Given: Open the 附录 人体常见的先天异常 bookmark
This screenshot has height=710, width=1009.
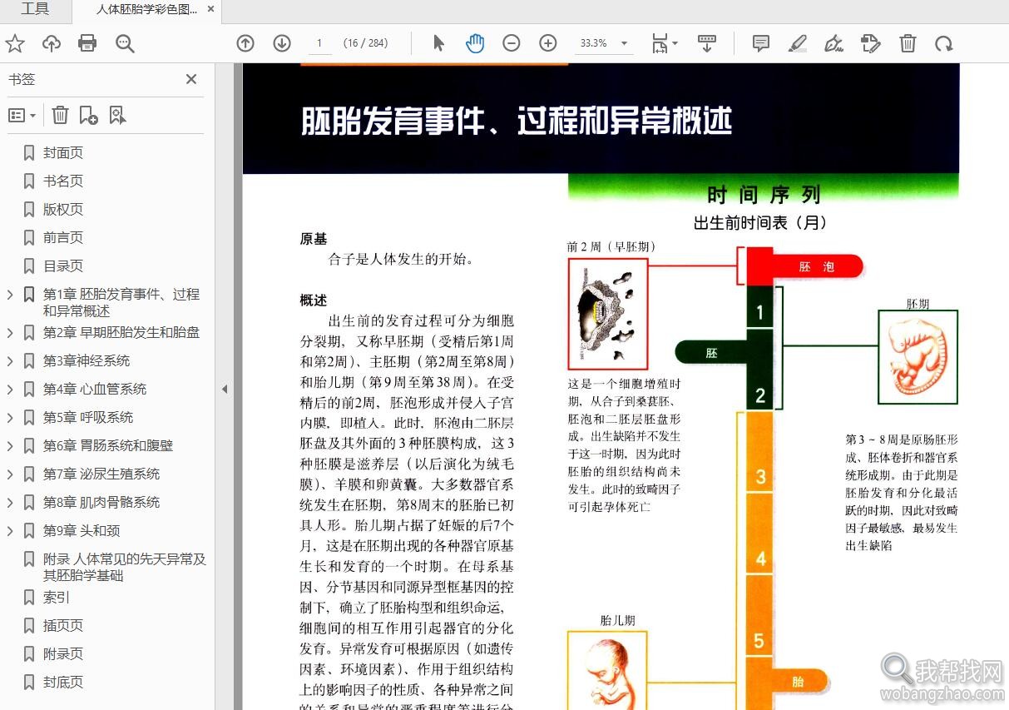Looking at the screenshot, I should pos(125,567).
